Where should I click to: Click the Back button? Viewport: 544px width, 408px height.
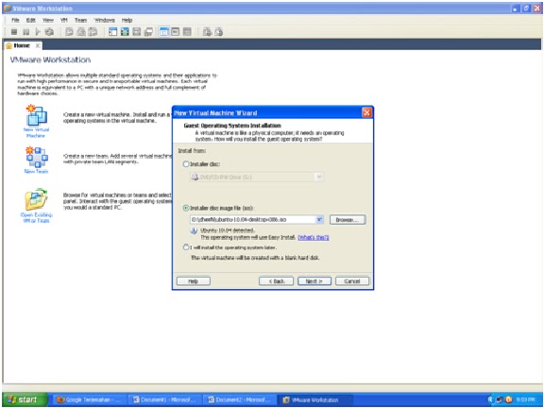[x=276, y=281]
